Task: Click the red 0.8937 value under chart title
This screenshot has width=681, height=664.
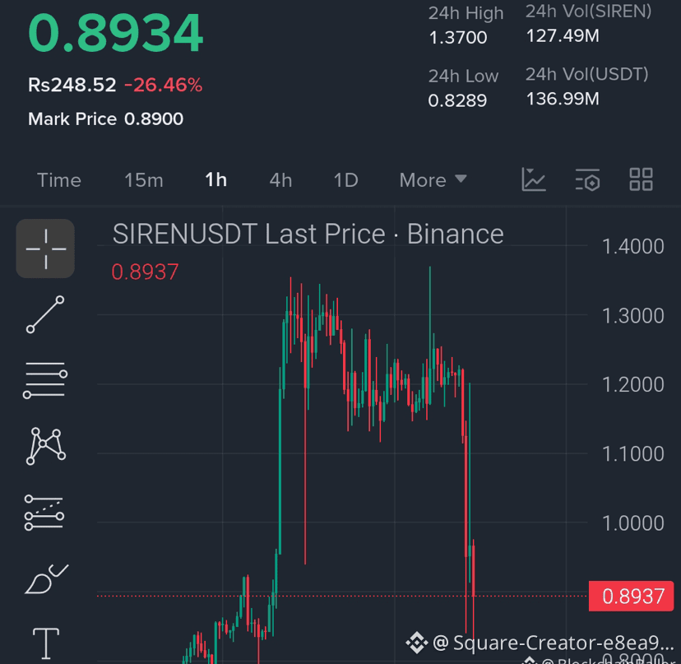Action: coord(145,272)
